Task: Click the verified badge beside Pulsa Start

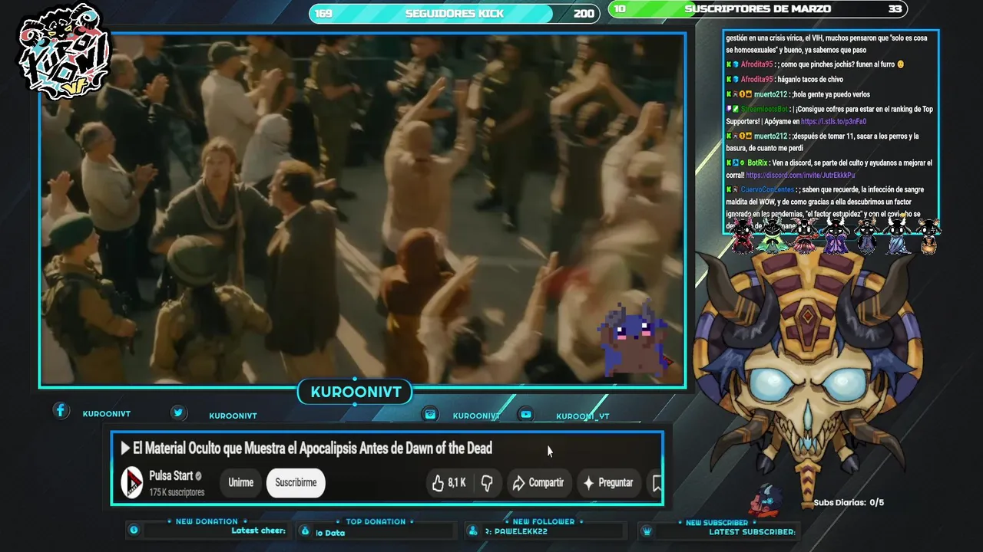Action: 198,476
